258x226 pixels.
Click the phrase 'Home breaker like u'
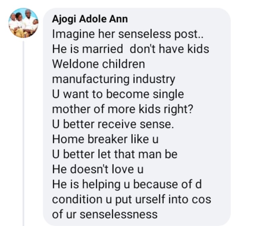point(100,139)
